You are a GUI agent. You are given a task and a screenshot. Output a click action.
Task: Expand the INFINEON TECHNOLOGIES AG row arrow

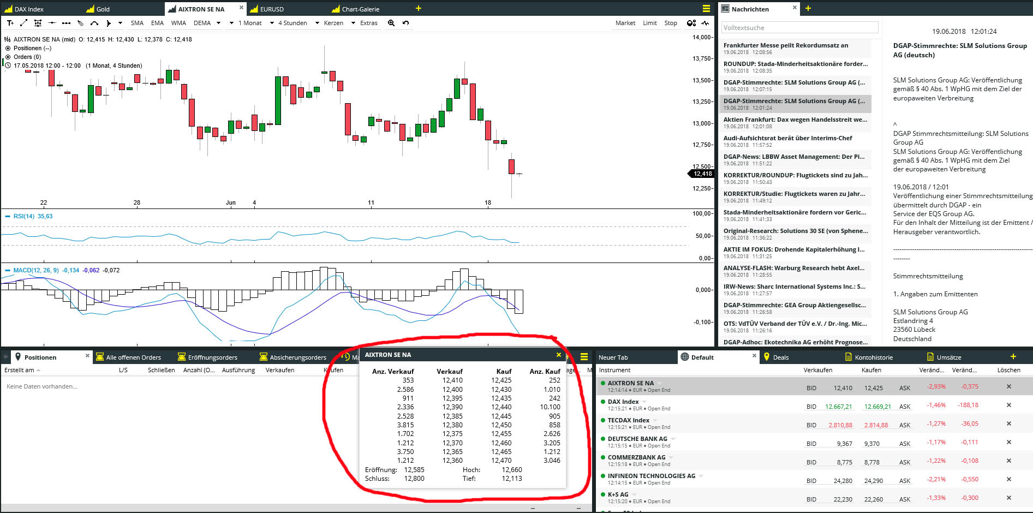tap(701, 476)
